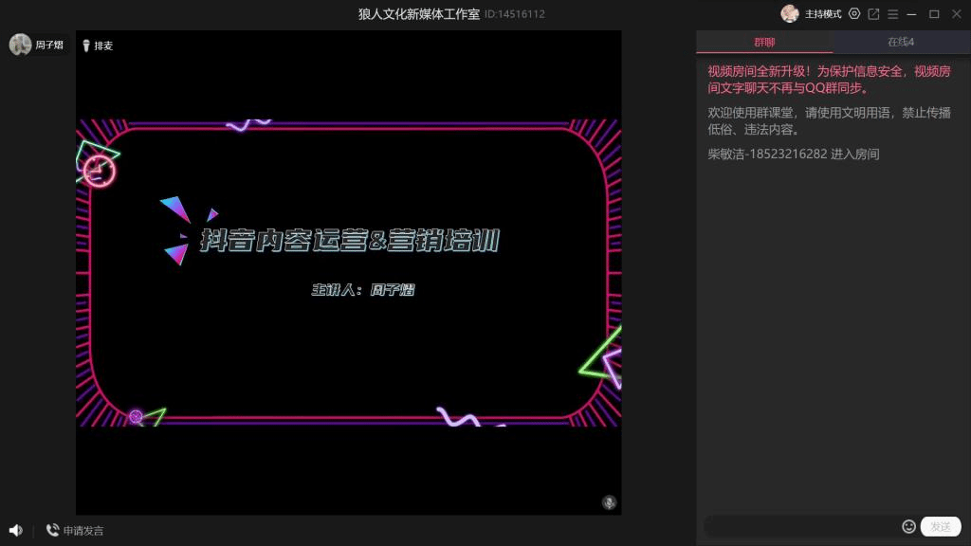
Task: Toggle microphone icon on video corner
Action: point(609,502)
